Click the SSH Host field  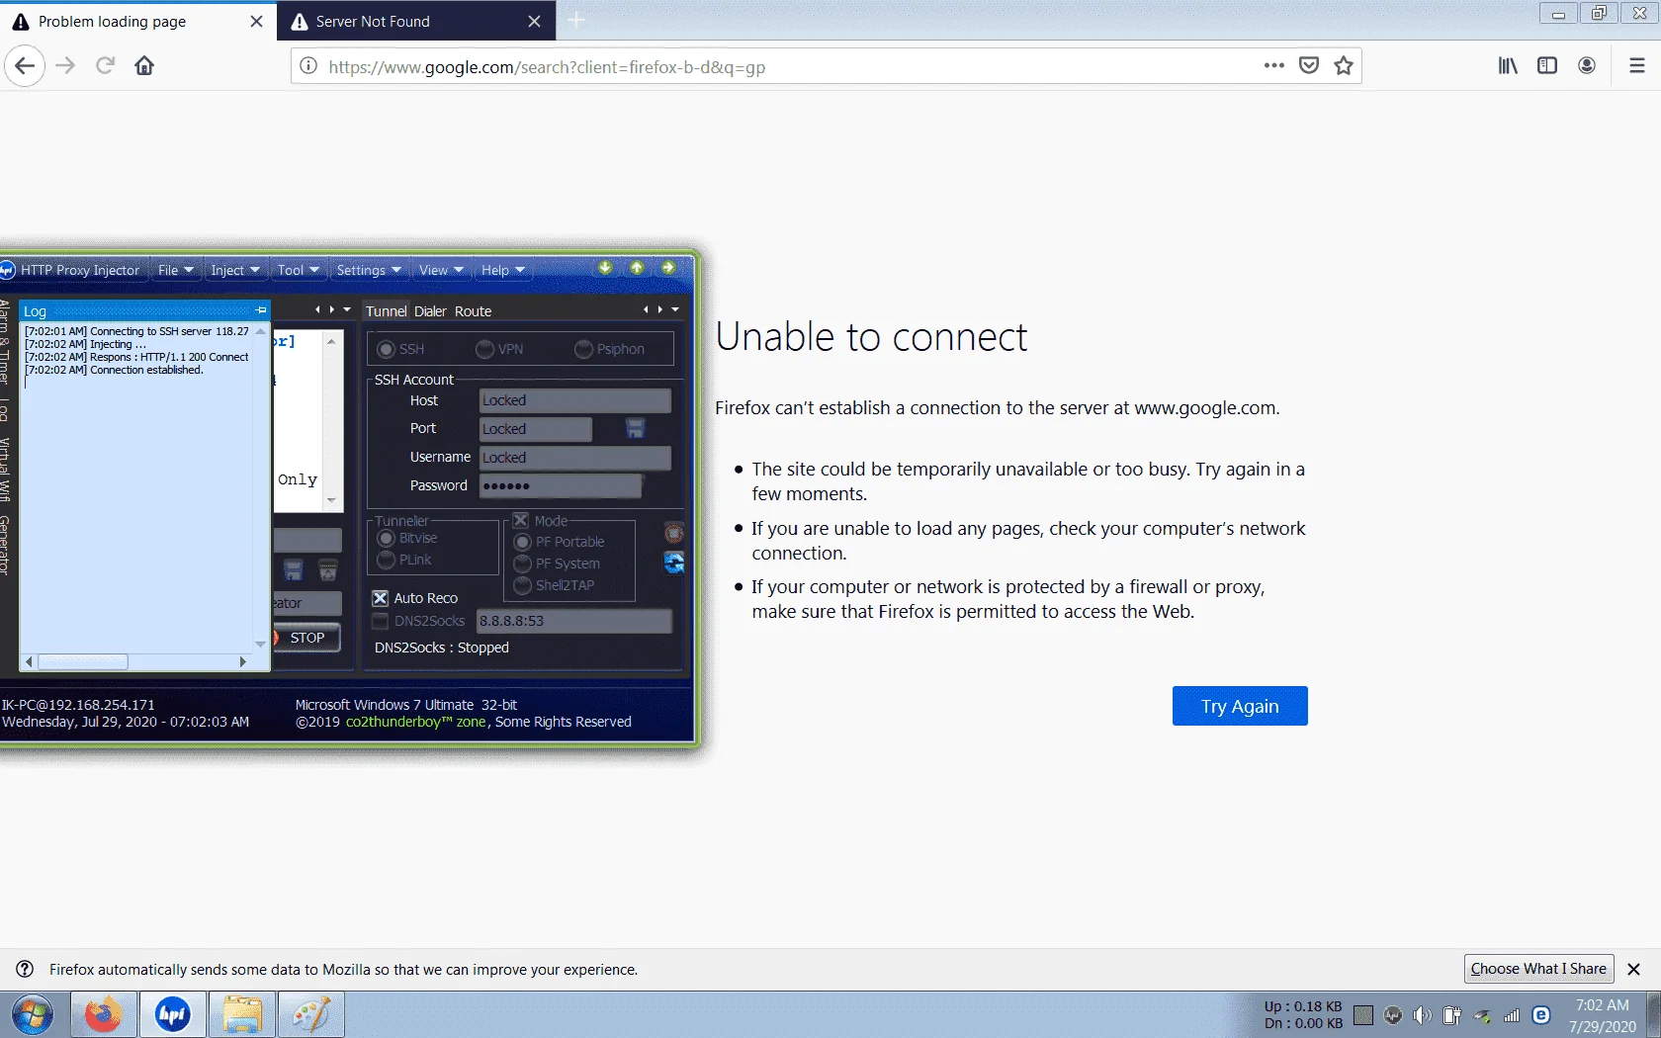click(x=574, y=400)
